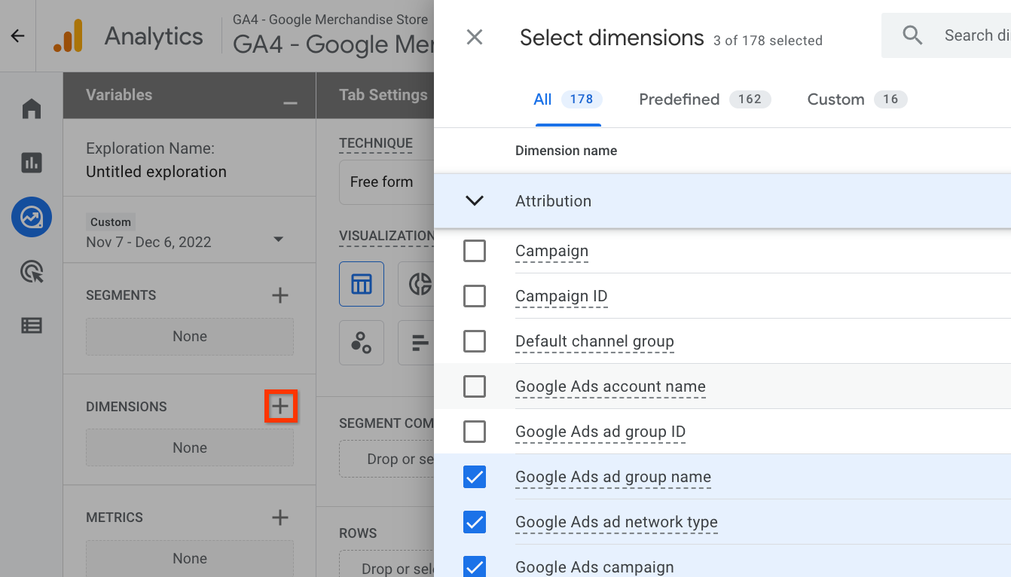Check the Campaign ID checkbox
The image size is (1011, 577).
tap(475, 296)
